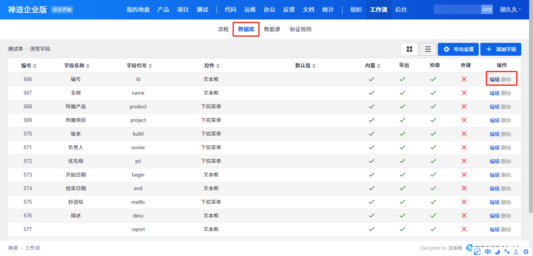The width and height of the screenshot is (533, 256).
Task: Open the 胡久久 user dropdown
Action: tap(510, 10)
